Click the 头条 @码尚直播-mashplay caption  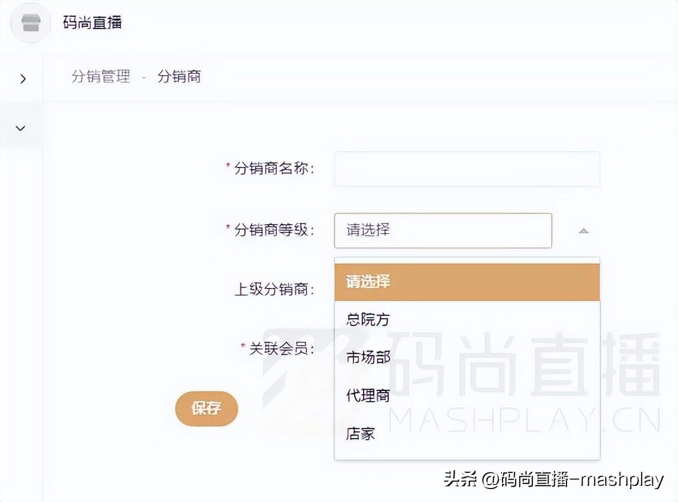point(554,480)
